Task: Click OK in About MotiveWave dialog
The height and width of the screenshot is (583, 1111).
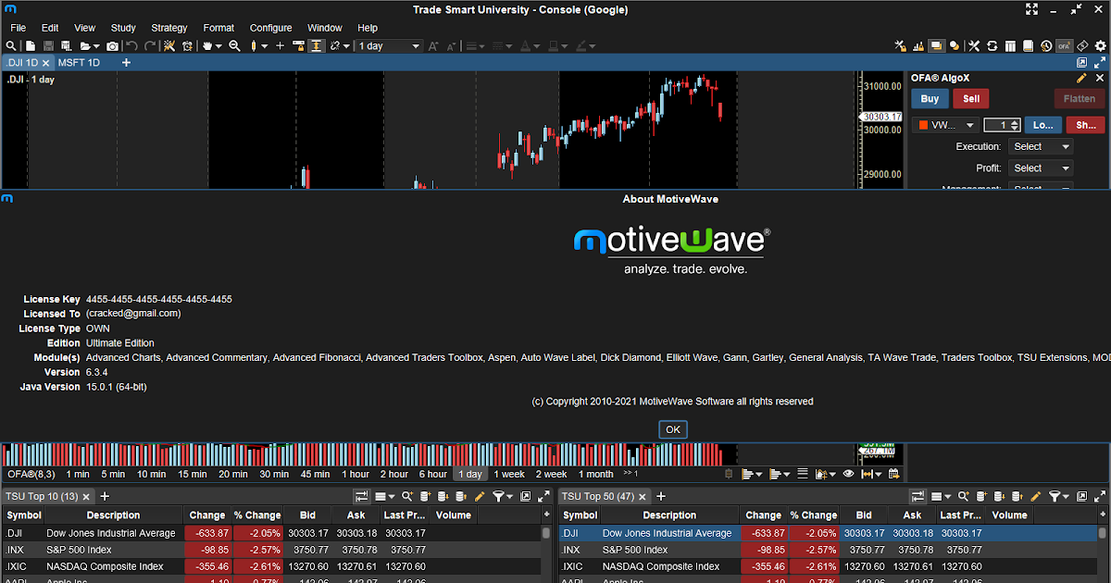Action: point(673,429)
